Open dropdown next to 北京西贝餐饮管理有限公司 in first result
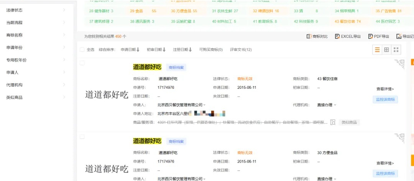 tap(204, 105)
